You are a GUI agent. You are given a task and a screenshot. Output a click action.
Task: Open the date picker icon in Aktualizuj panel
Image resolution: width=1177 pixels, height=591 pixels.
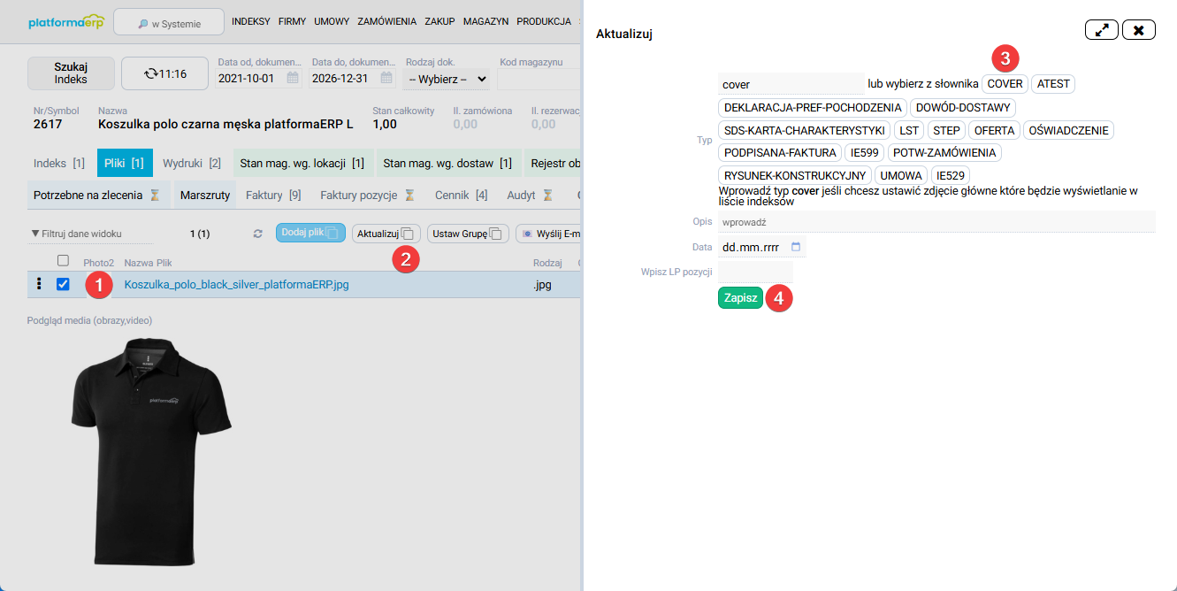(x=796, y=247)
